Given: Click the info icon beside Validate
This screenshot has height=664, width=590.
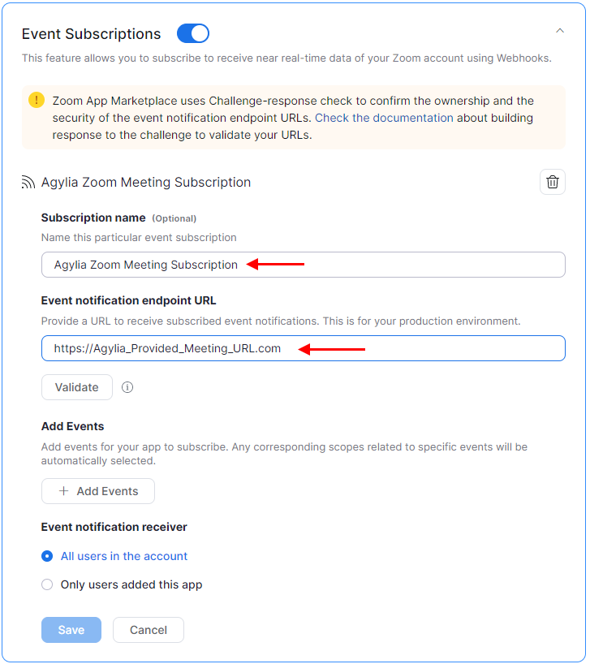Looking at the screenshot, I should click(127, 387).
